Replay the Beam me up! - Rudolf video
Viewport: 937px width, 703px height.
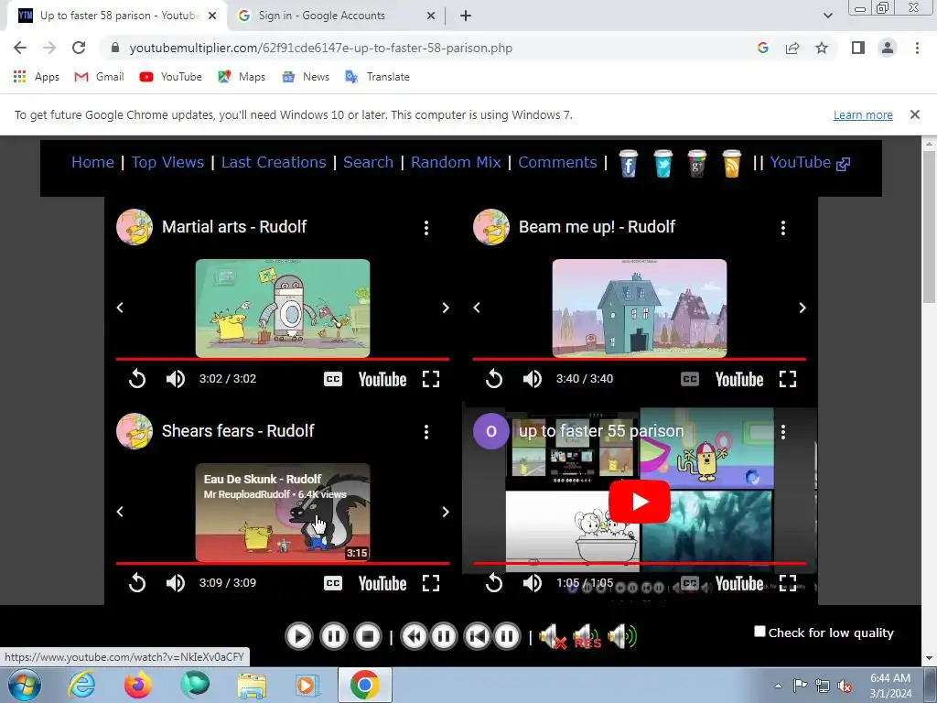pyautogui.click(x=494, y=379)
